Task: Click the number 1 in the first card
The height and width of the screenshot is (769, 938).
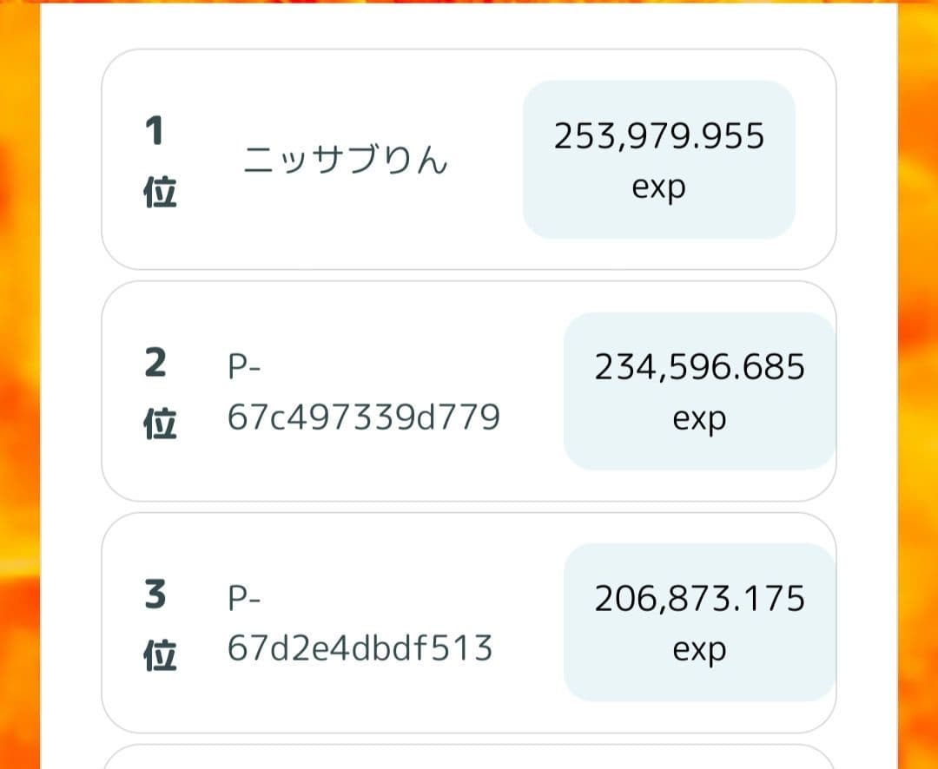Action: coord(155,128)
